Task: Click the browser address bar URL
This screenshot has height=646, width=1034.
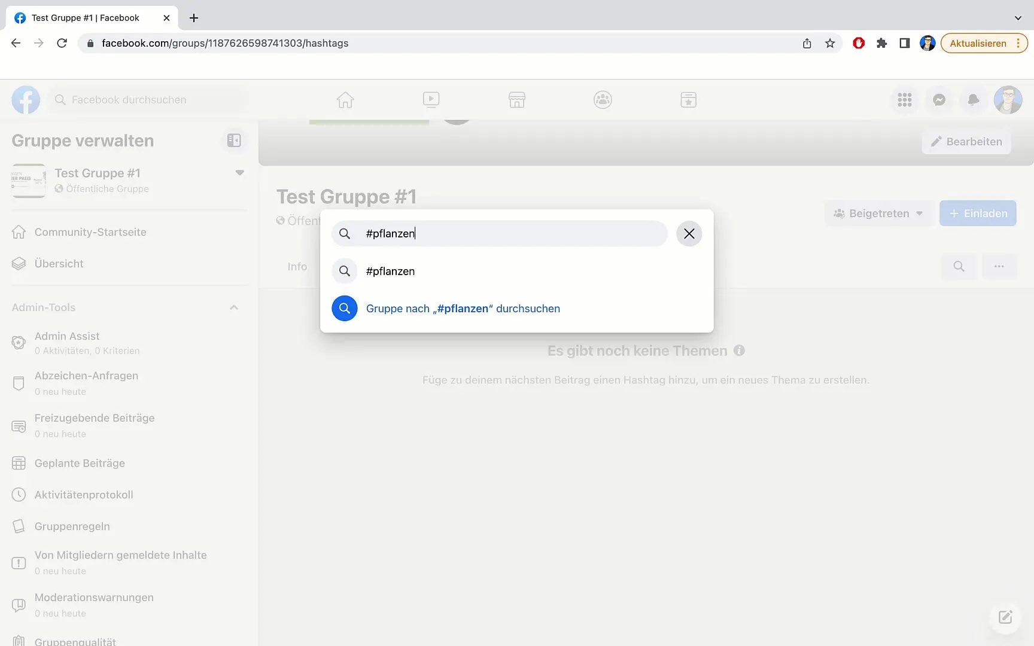Action: click(225, 43)
